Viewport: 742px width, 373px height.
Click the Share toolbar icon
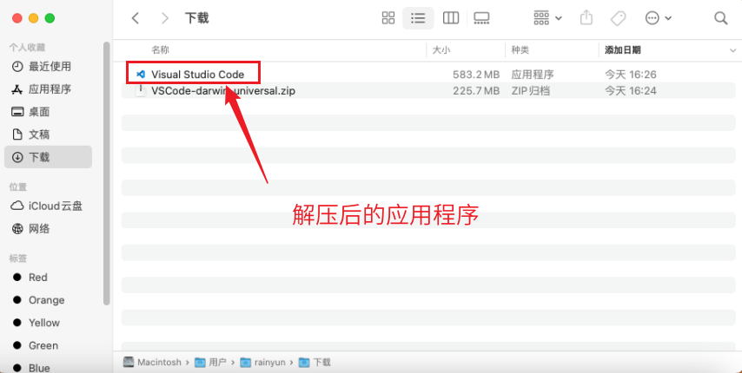tap(586, 18)
